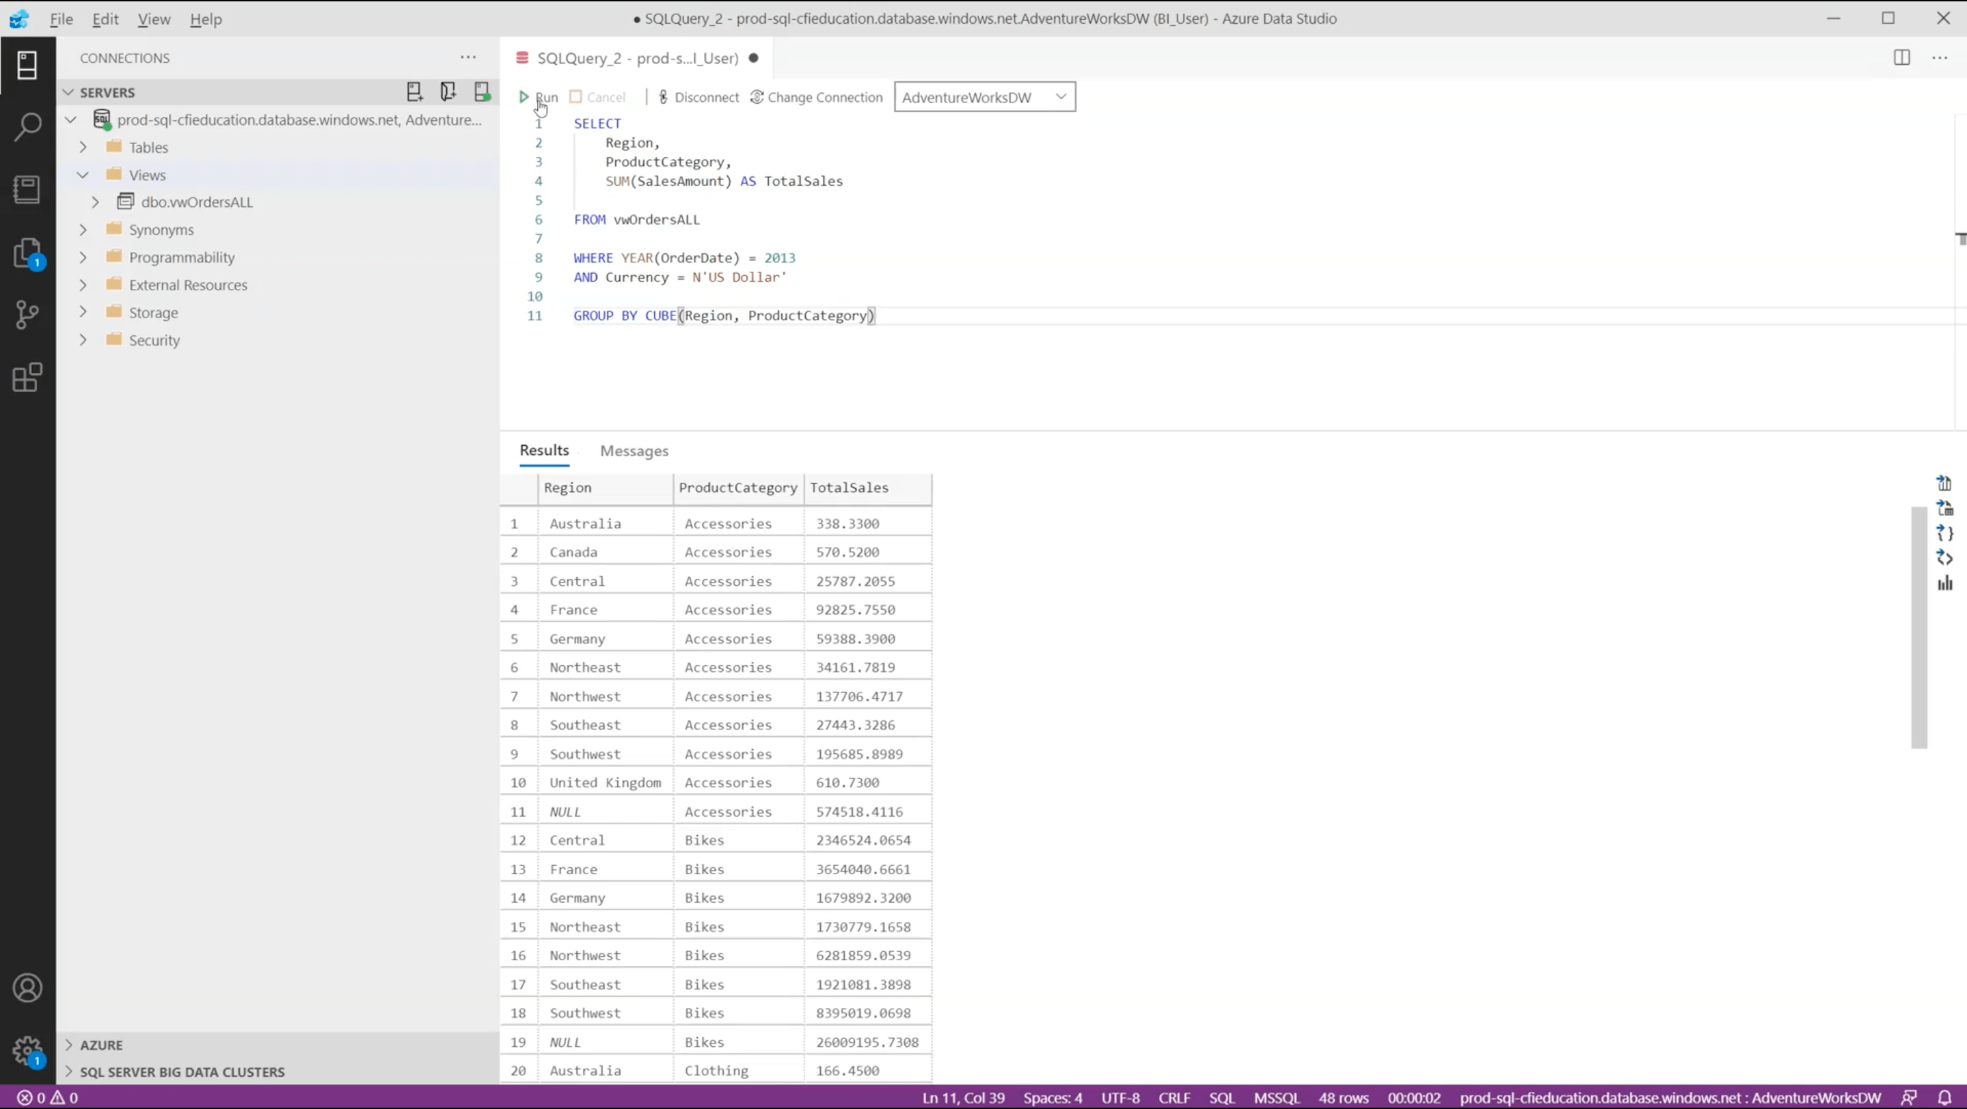Click the results grid vertical scrollbar
Screen dimensions: 1967x1109
[1918, 627]
